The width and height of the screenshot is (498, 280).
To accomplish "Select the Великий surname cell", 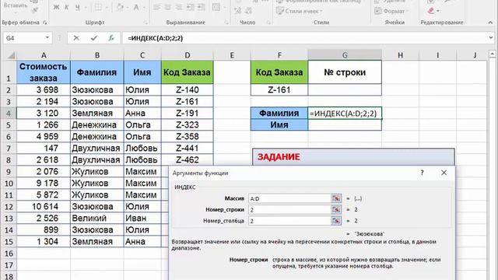I will click(x=96, y=219).
